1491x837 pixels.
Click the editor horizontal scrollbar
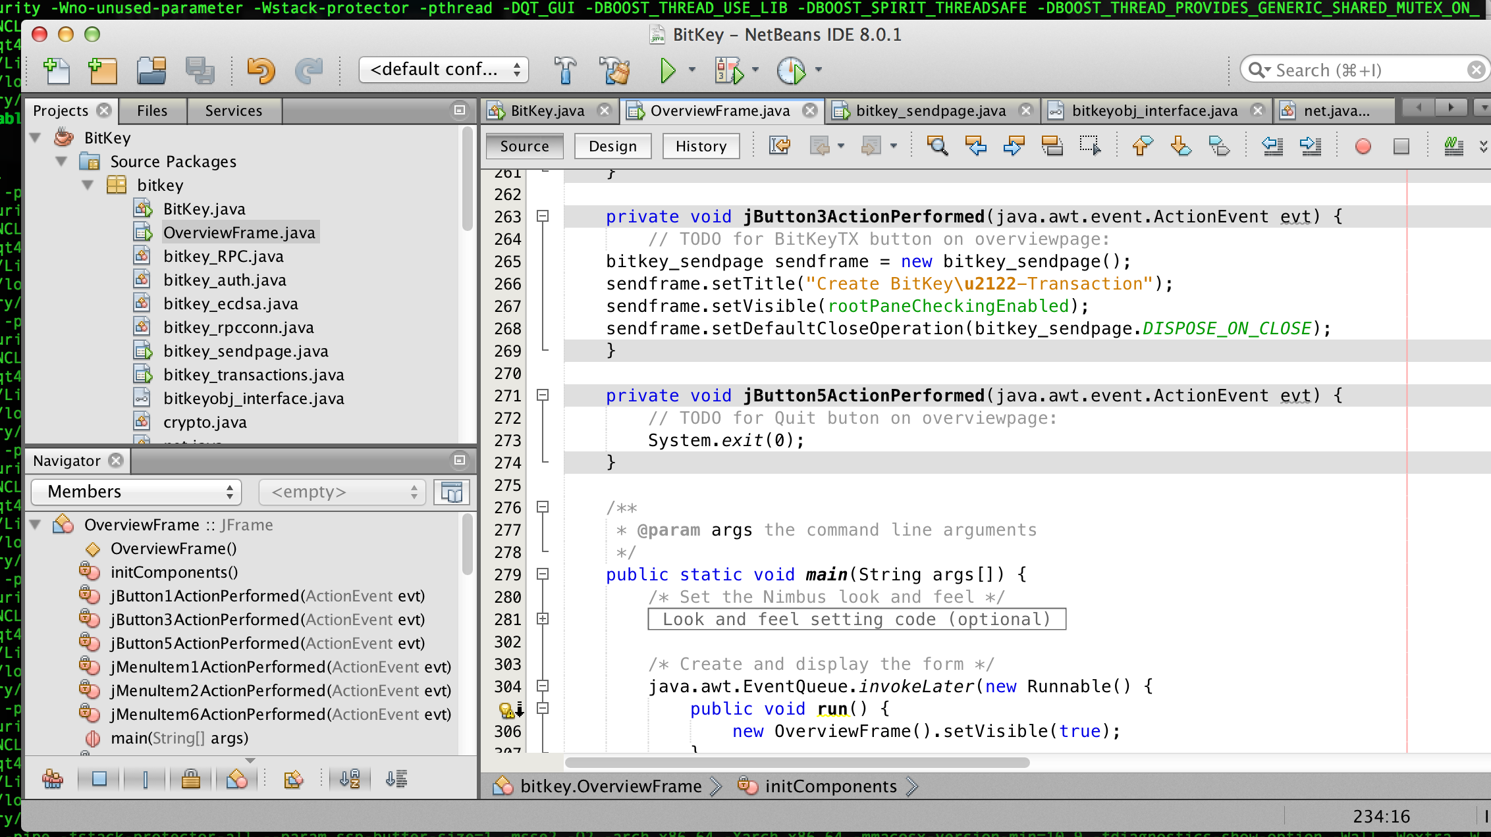pos(797,762)
